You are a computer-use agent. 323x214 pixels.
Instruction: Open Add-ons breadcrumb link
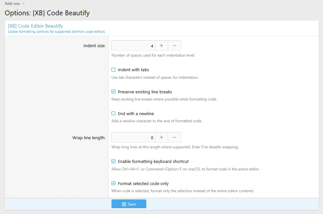click(12, 4)
